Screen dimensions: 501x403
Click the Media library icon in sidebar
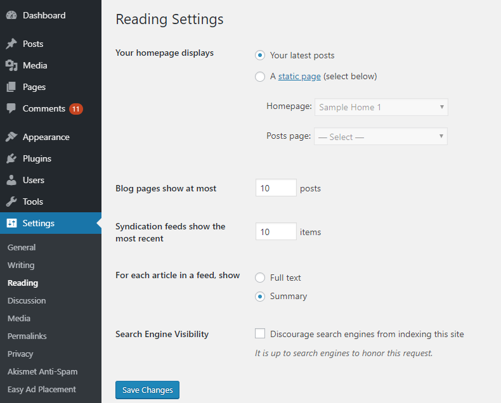11,65
